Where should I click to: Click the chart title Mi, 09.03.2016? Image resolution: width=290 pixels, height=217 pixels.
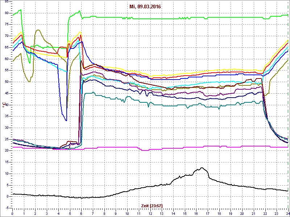(145, 7)
